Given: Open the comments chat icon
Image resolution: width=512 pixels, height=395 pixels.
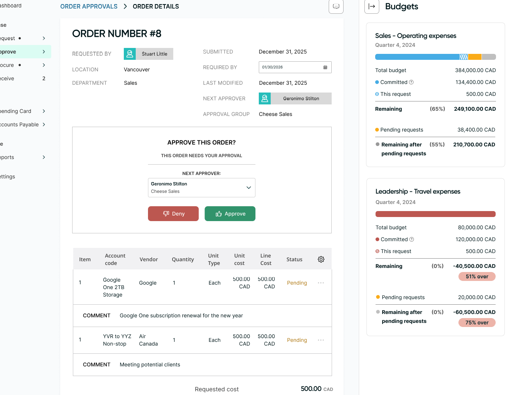Looking at the screenshot, I should pos(336,6).
